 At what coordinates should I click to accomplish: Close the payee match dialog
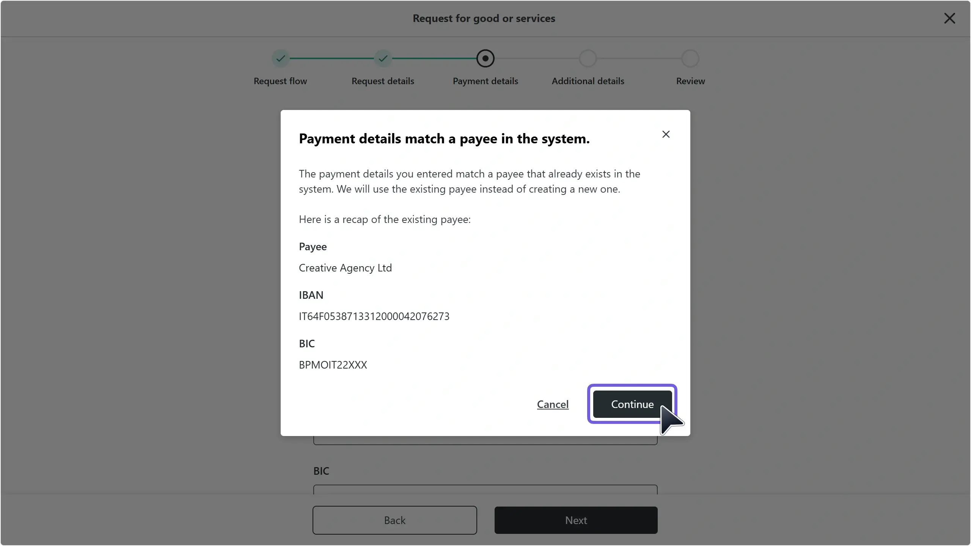click(x=666, y=134)
